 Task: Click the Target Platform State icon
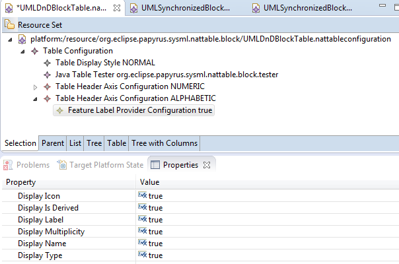pyautogui.click(x=62, y=165)
